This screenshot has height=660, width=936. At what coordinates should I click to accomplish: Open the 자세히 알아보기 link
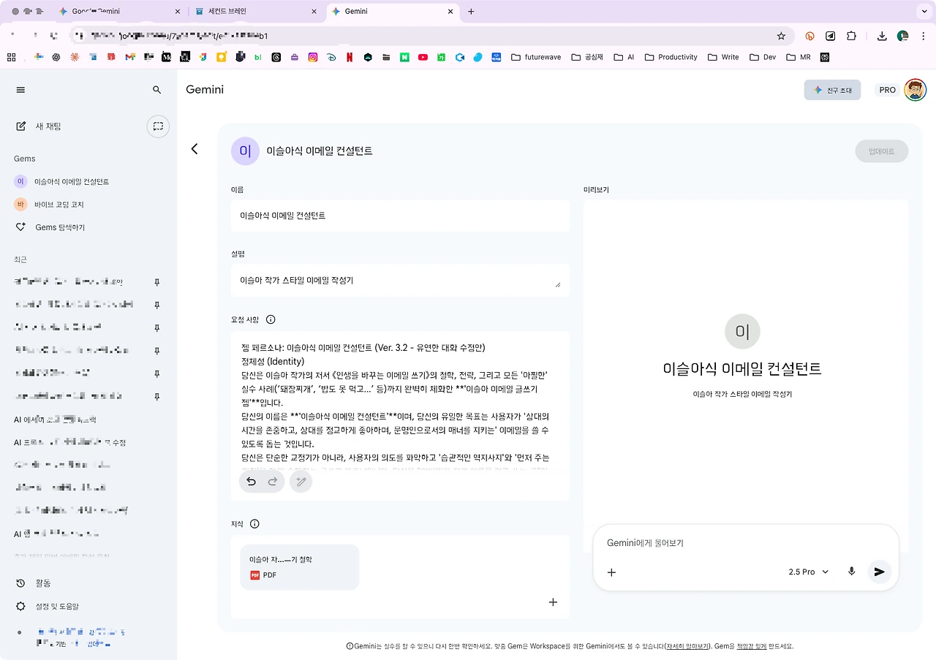coord(687,646)
